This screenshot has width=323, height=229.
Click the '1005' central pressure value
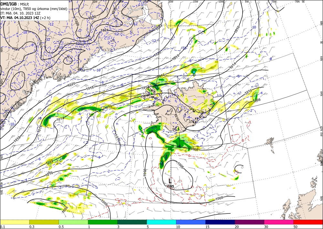coord(170,186)
